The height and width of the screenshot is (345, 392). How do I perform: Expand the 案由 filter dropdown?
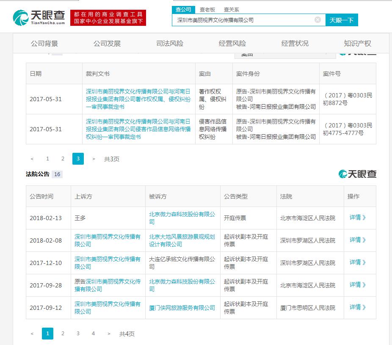285,55
